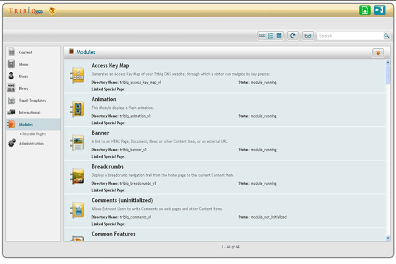
Task: Click the Modules sidebar icon
Action: pyautogui.click(x=11, y=124)
